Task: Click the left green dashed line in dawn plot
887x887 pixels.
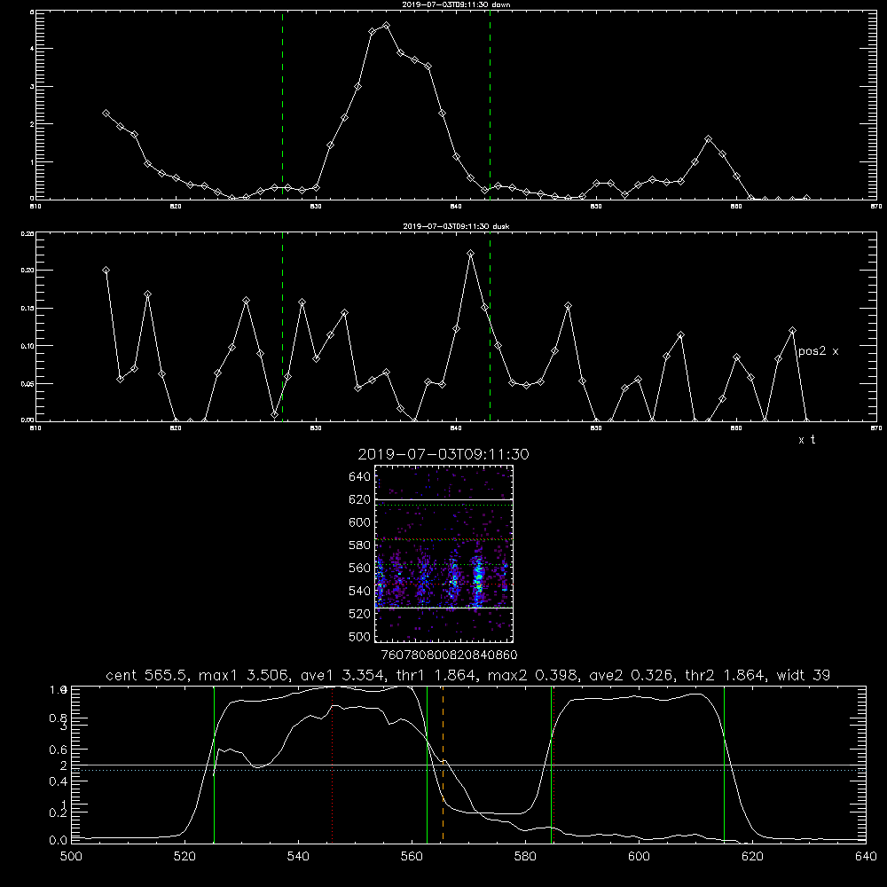Action: 282,105
